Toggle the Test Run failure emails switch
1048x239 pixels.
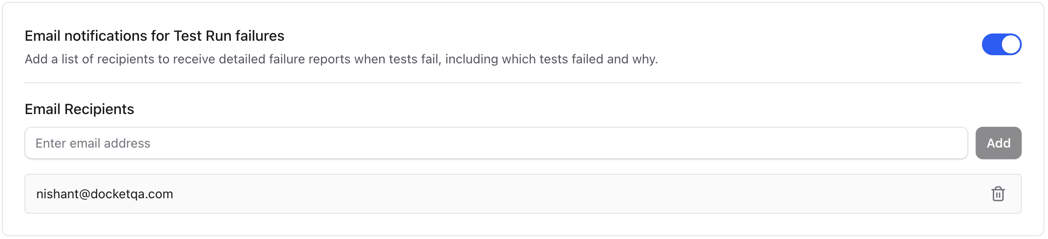(1001, 44)
